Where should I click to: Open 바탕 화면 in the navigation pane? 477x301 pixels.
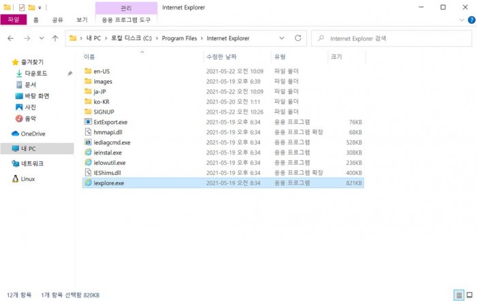pyautogui.click(x=37, y=96)
